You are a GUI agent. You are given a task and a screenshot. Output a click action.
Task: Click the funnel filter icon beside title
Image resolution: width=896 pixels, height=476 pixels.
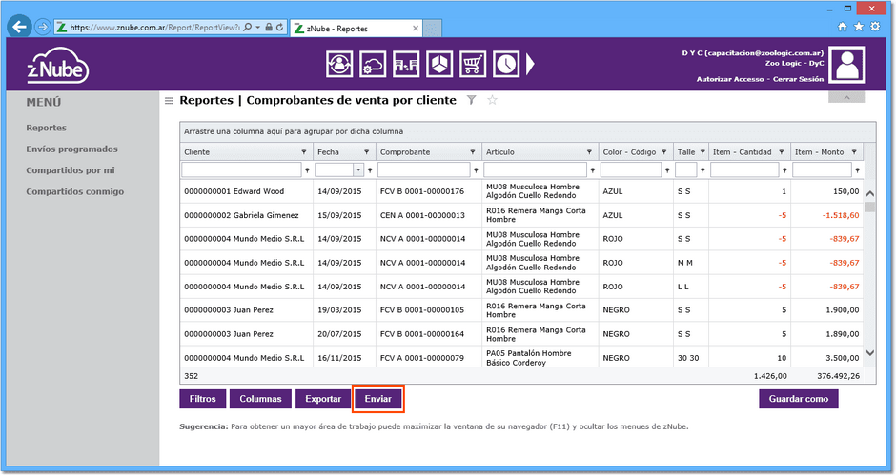pyautogui.click(x=471, y=101)
